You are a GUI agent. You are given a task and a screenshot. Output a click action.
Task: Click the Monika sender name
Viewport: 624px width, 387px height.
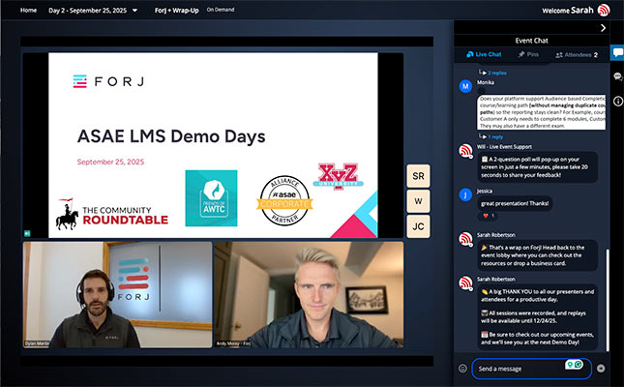pos(486,82)
